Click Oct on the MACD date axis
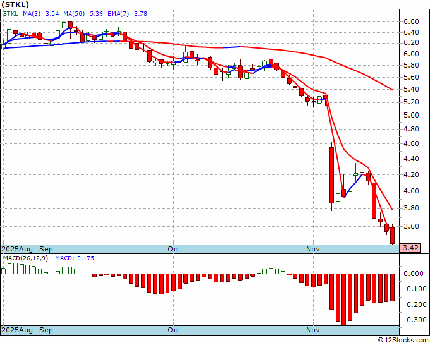 click(174, 330)
